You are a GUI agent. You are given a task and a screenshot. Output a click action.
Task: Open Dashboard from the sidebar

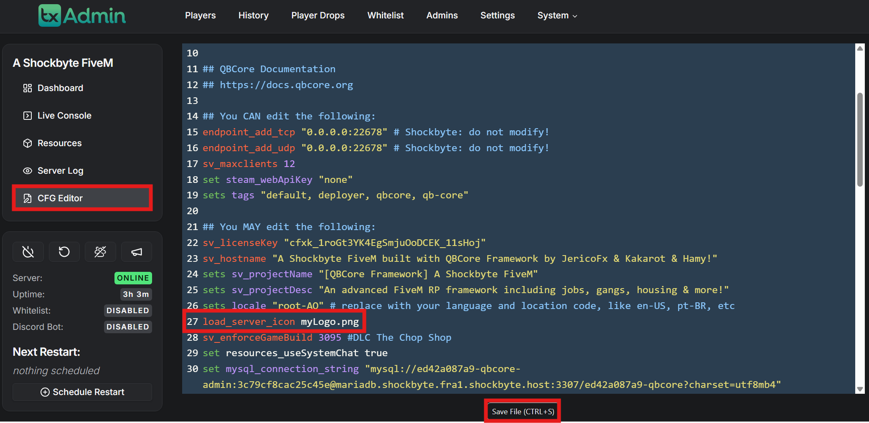pos(60,88)
